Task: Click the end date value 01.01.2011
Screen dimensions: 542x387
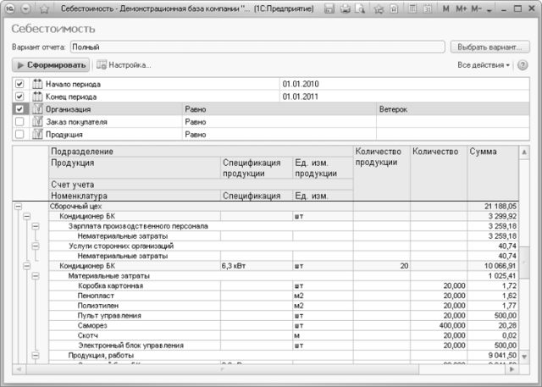Action: point(300,97)
